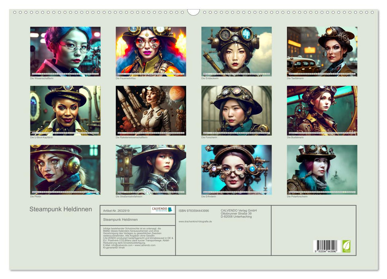Click the CALVENDO logo

(162, 210)
